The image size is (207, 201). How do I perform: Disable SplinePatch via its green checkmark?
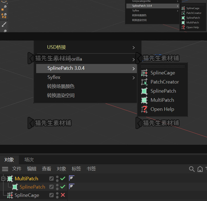pyautogui.click(x=63, y=187)
